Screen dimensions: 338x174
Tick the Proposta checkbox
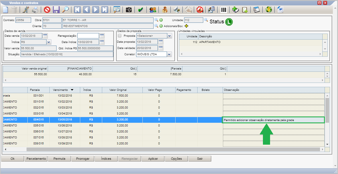pos(120,36)
